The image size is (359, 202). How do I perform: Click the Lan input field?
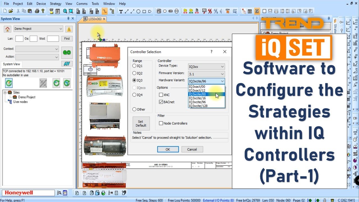tap(19, 39)
